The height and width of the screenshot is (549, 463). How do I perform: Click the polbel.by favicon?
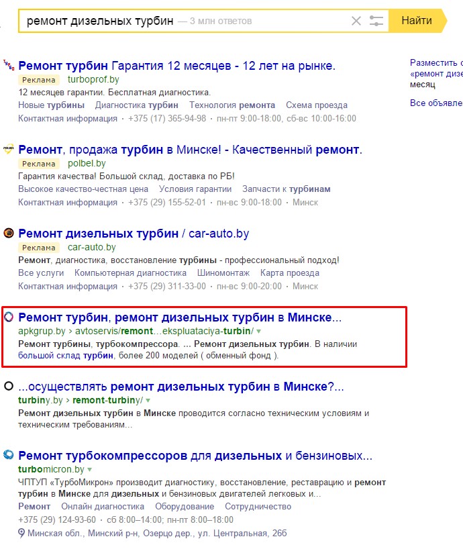9,150
